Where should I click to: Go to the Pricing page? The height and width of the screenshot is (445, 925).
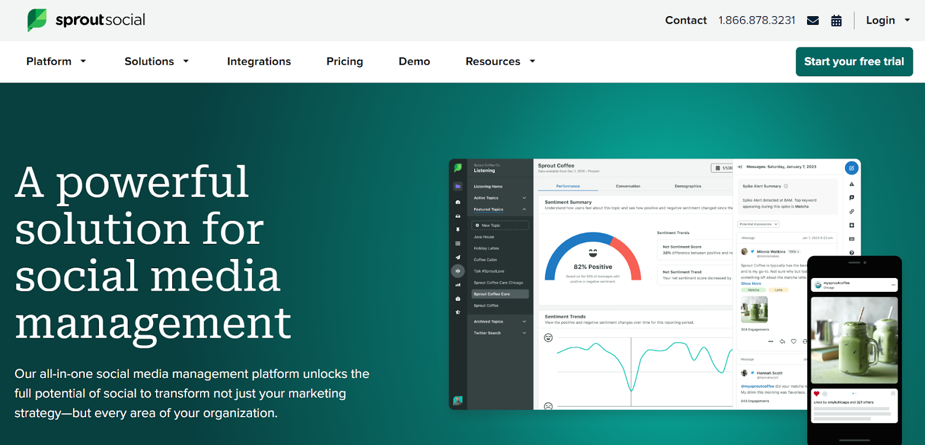(x=345, y=61)
